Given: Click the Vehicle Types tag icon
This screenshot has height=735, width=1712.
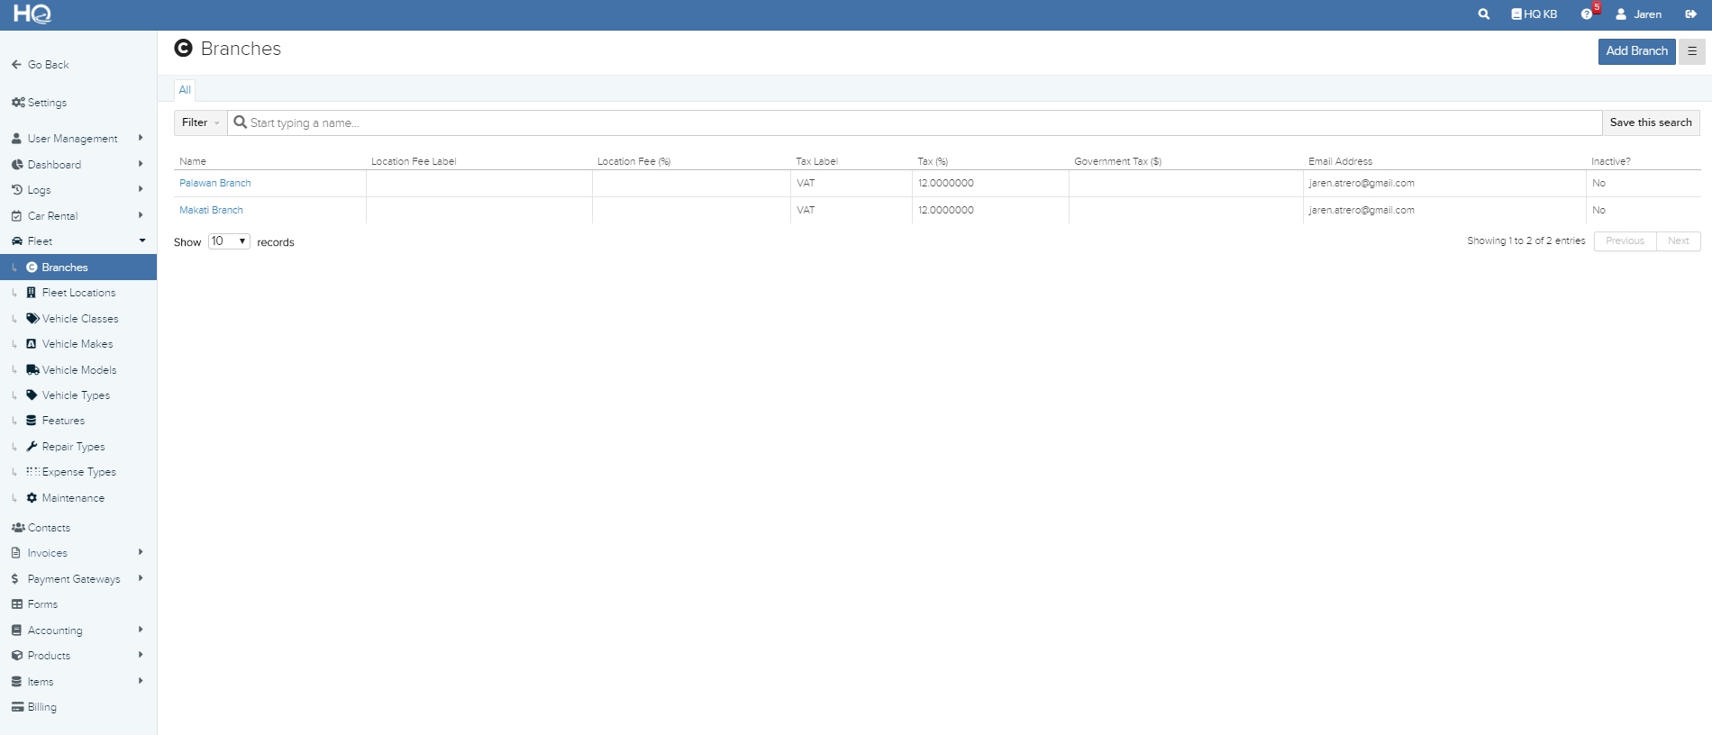Looking at the screenshot, I should 32,395.
